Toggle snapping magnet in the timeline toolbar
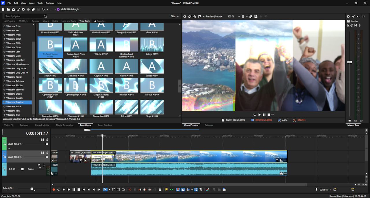 (x=178, y=190)
